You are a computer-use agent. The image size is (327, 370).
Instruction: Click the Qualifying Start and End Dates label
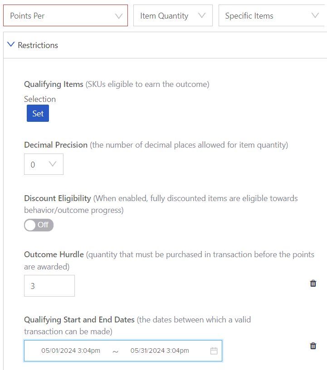(79, 319)
